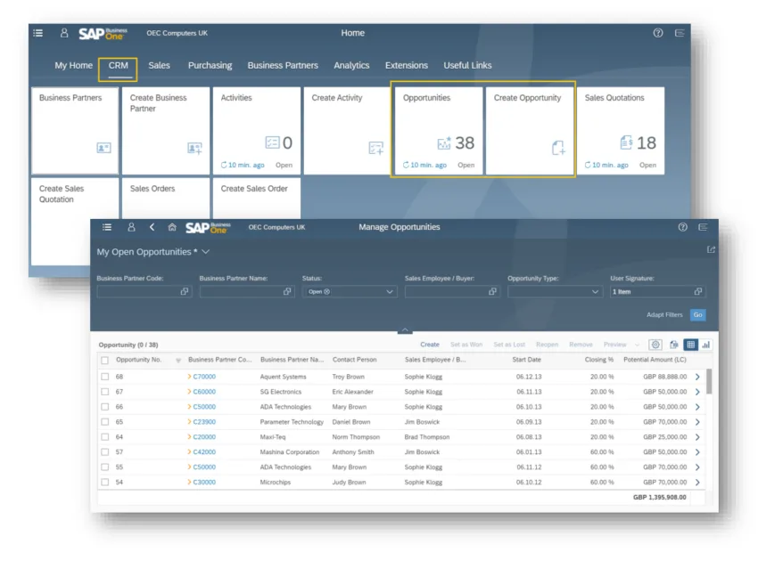Open the Analytics tab
The image size is (758, 585).
351,65
